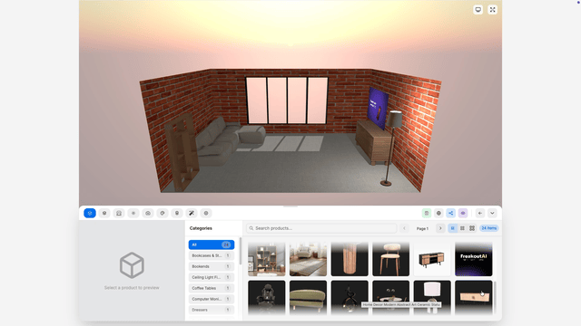The image size is (581, 326).
Task: Click the tag icon in toolbar
Action: 162,214
